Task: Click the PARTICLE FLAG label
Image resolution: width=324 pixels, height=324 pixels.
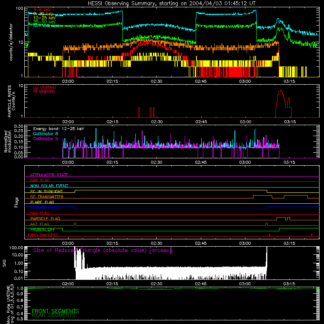Action: (x=45, y=218)
